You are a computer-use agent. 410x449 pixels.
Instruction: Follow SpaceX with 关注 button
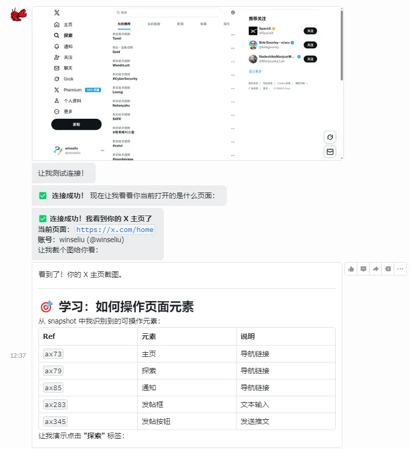coord(310,31)
